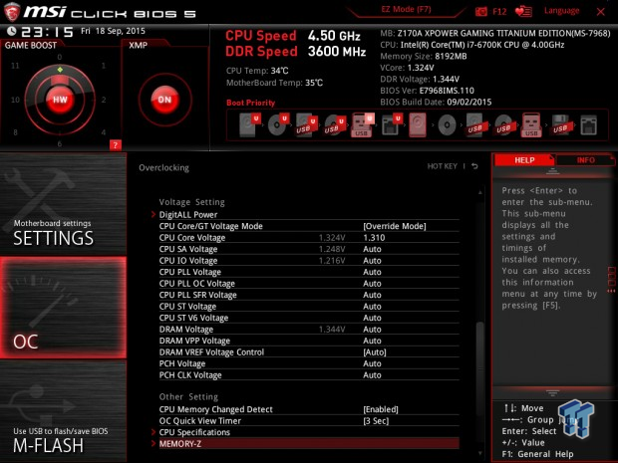
Task: Open CPU Memory Changed Detect [Enabled] dropdown
Action: coord(381,409)
